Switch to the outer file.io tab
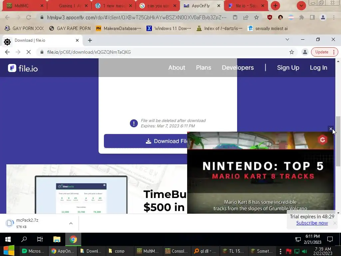Screen dimensions: 341x256 click(246, 6)
